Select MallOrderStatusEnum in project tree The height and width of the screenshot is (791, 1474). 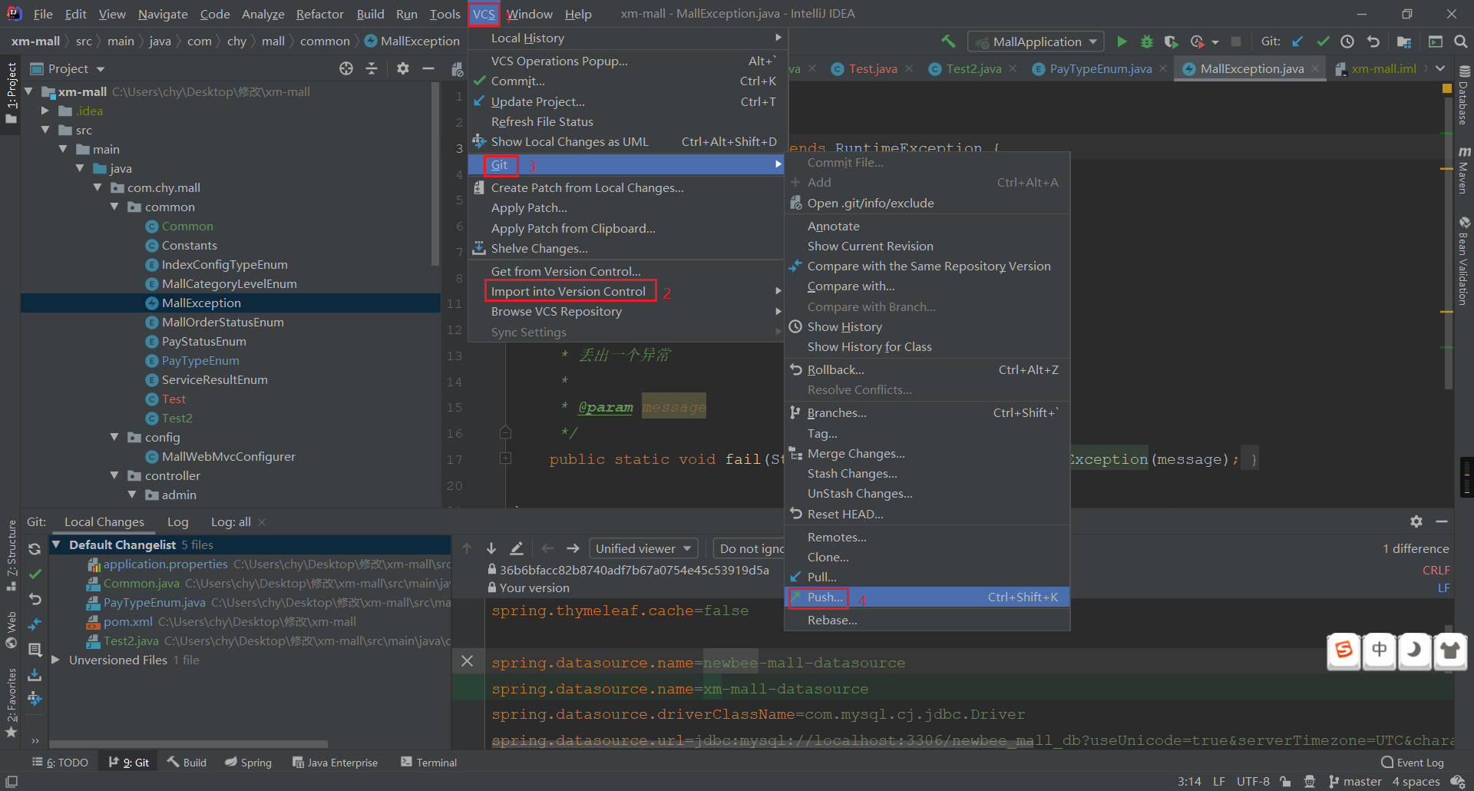click(x=223, y=322)
